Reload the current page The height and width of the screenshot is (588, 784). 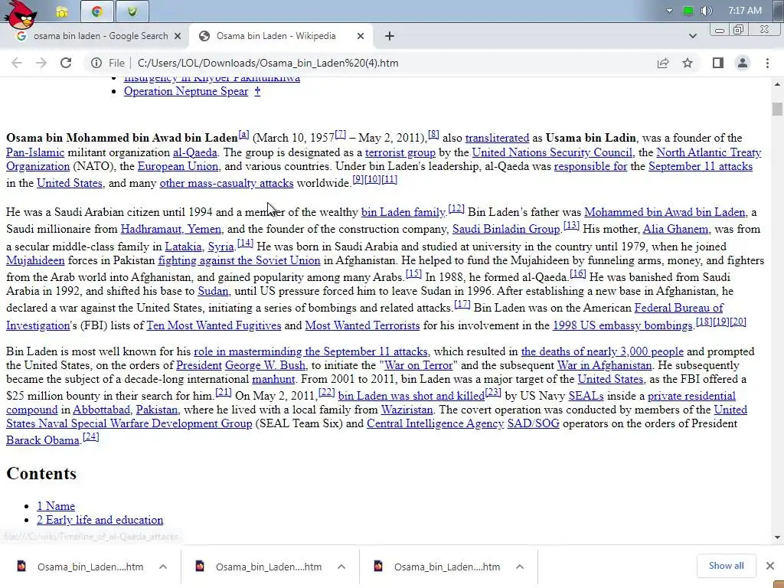click(x=66, y=63)
